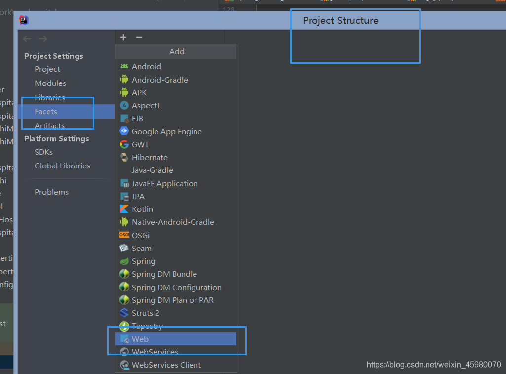Select Facets in Project Settings
This screenshot has height=374, width=506.
[x=66, y=112]
